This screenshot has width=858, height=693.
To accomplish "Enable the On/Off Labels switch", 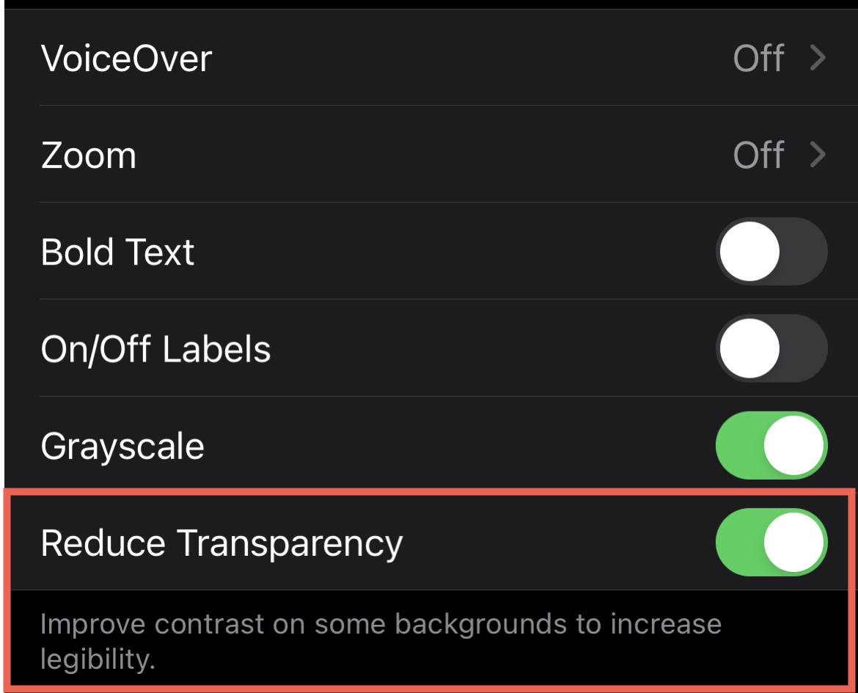I will tap(771, 348).
